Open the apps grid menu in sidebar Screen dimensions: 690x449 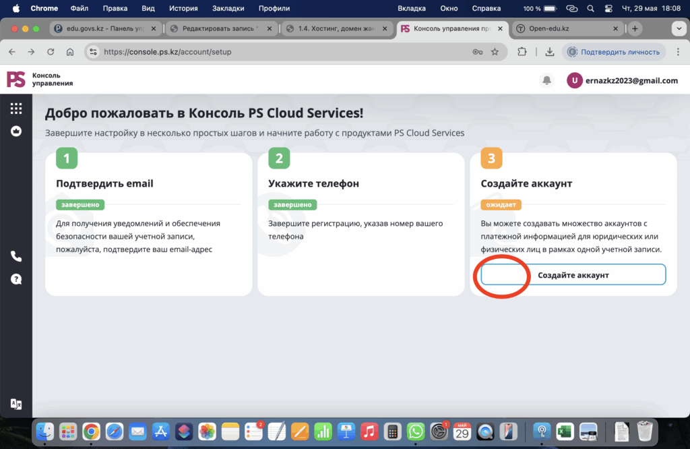[16, 109]
